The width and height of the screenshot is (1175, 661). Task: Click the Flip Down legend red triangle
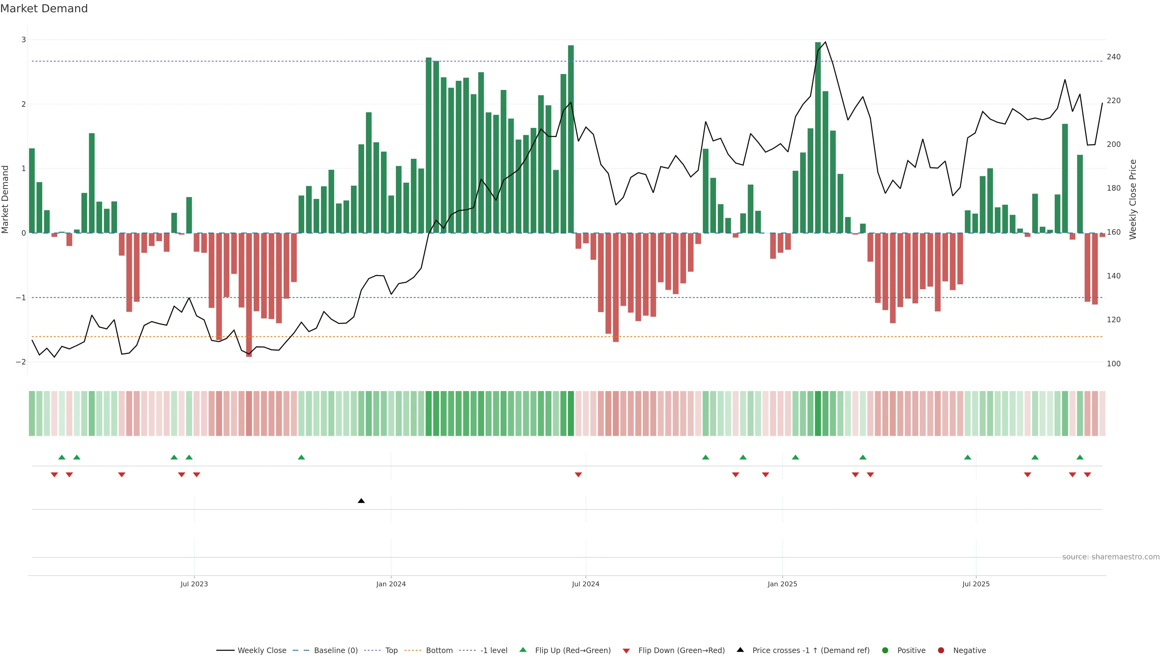(626, 651)
